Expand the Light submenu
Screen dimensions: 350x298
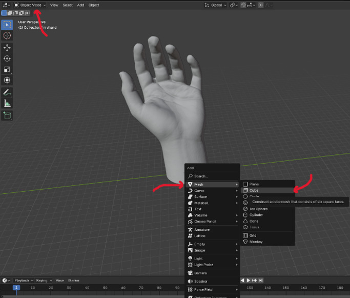coord(212,259)
